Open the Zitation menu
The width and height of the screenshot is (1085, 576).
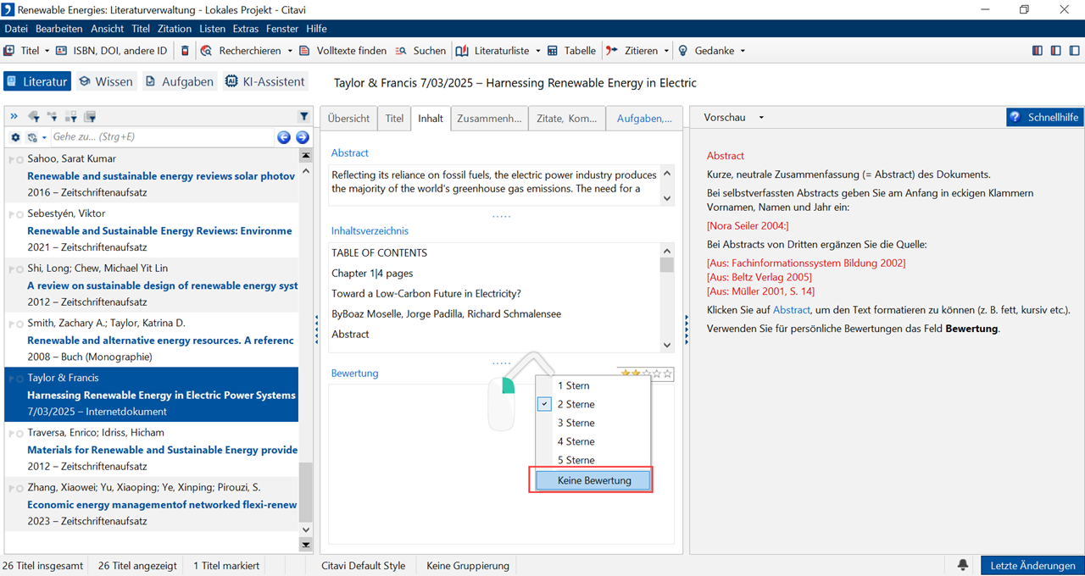175,29
